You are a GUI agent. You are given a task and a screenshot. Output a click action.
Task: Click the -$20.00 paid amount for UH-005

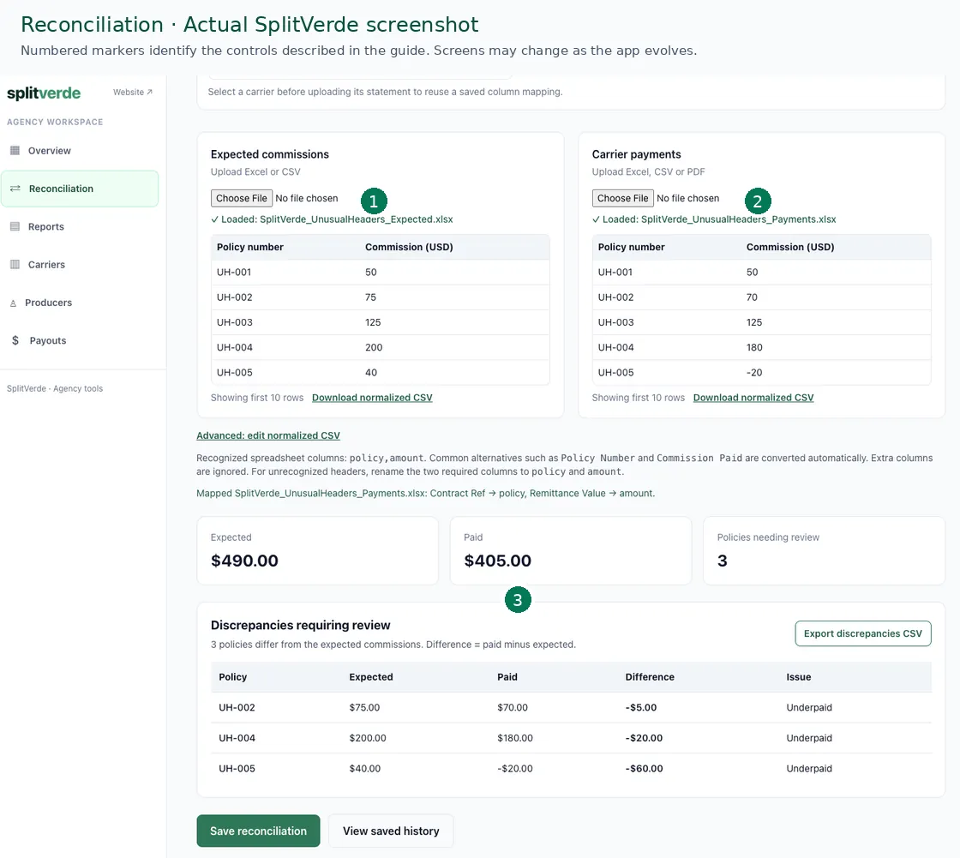(515, 769)
